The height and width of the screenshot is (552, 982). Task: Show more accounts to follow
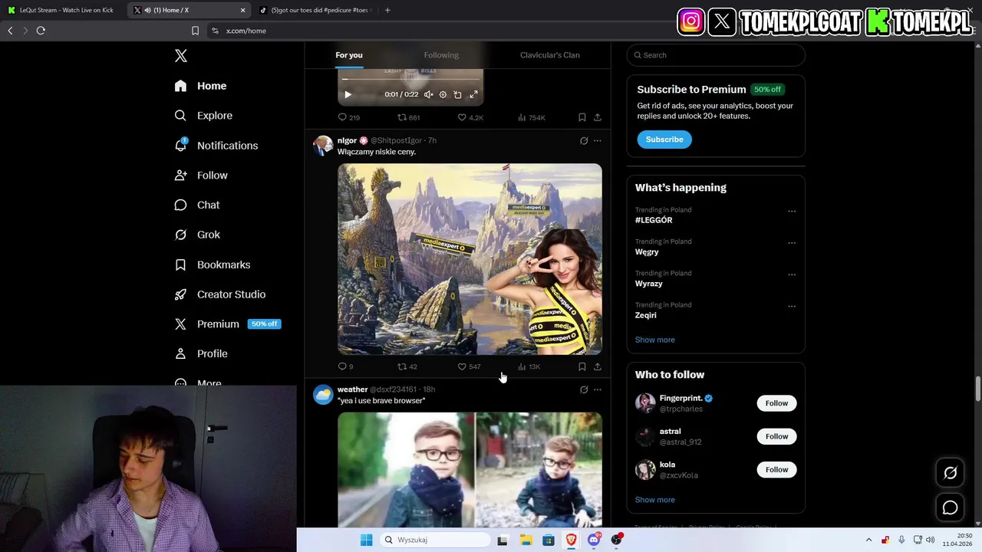[x=655, y=500]
